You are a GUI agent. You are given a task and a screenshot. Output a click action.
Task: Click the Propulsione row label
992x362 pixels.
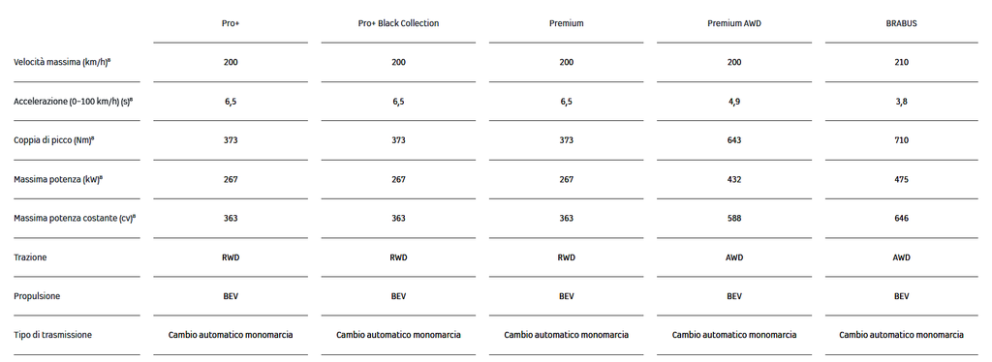[37, 296]
